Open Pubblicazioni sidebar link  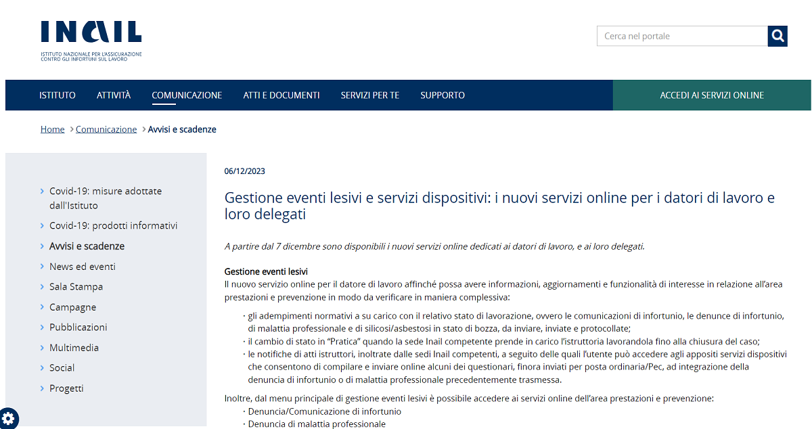pos(78,328)
